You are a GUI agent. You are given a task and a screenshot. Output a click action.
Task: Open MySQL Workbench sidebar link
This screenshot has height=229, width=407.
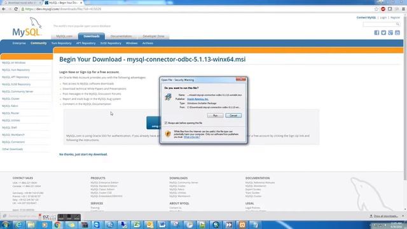[x=13, y=135]
